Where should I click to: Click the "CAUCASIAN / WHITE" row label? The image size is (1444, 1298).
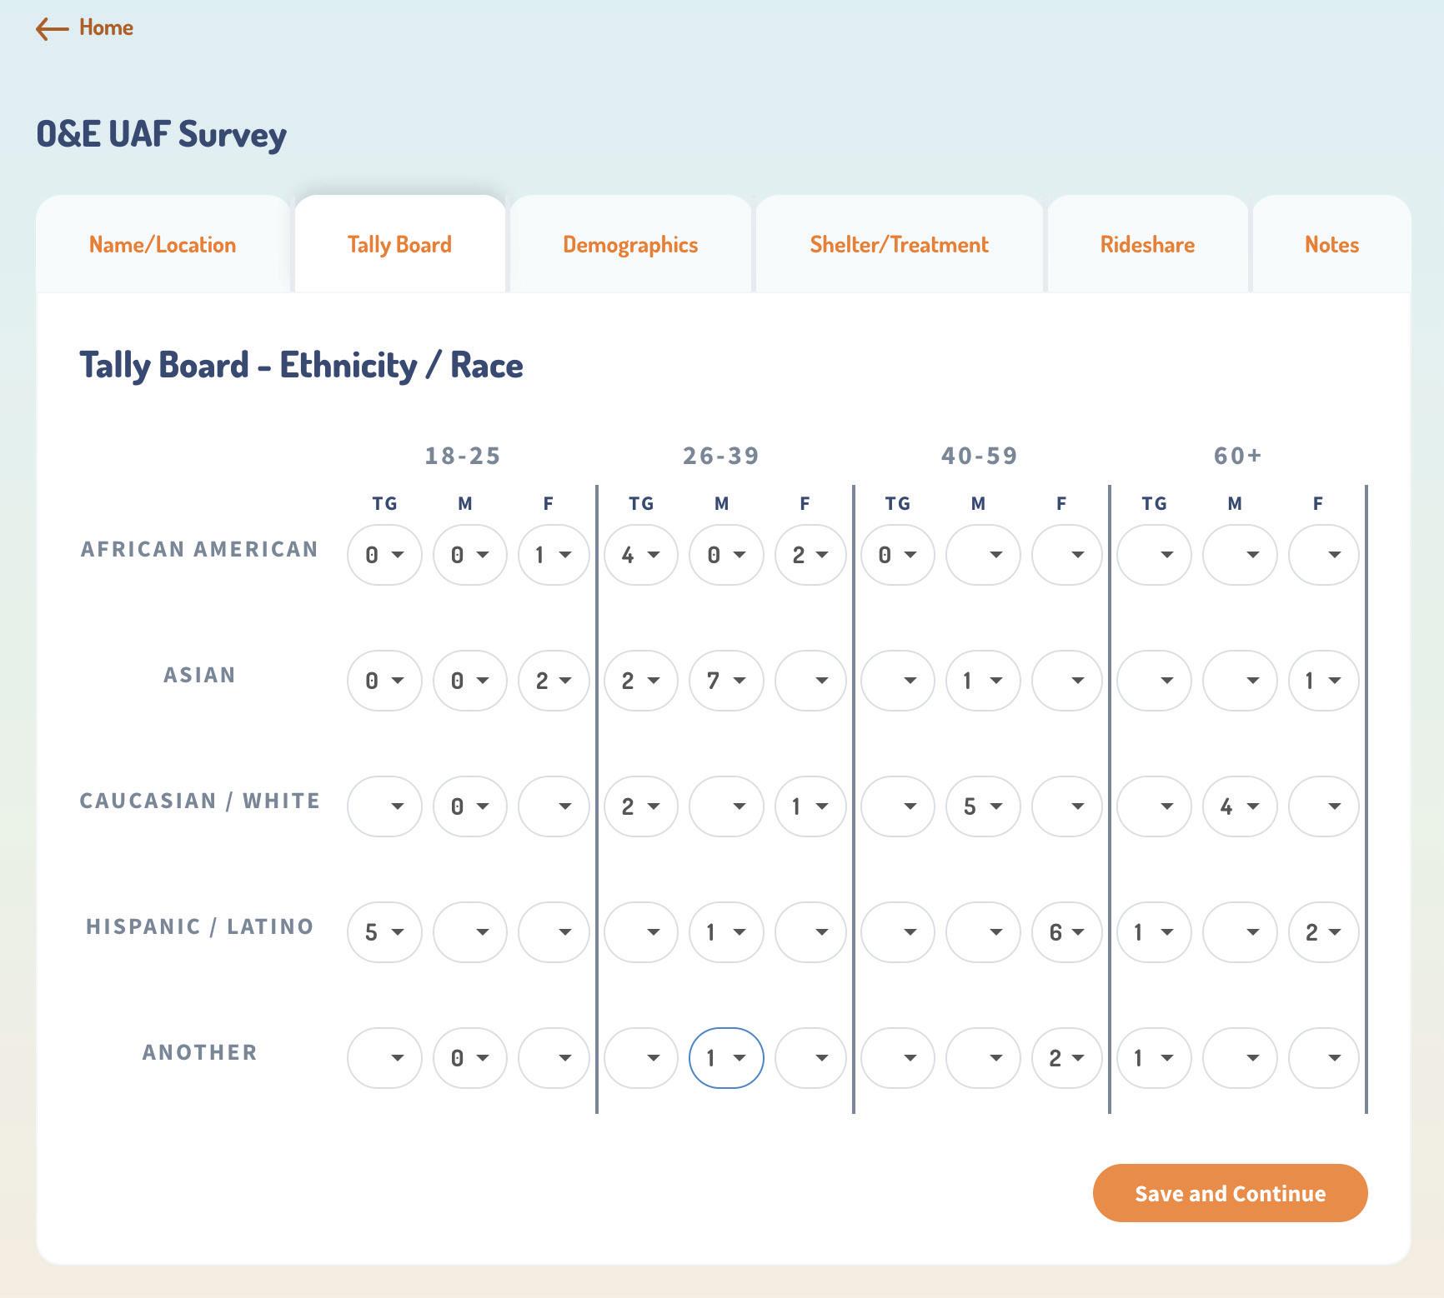coord(199,801)
